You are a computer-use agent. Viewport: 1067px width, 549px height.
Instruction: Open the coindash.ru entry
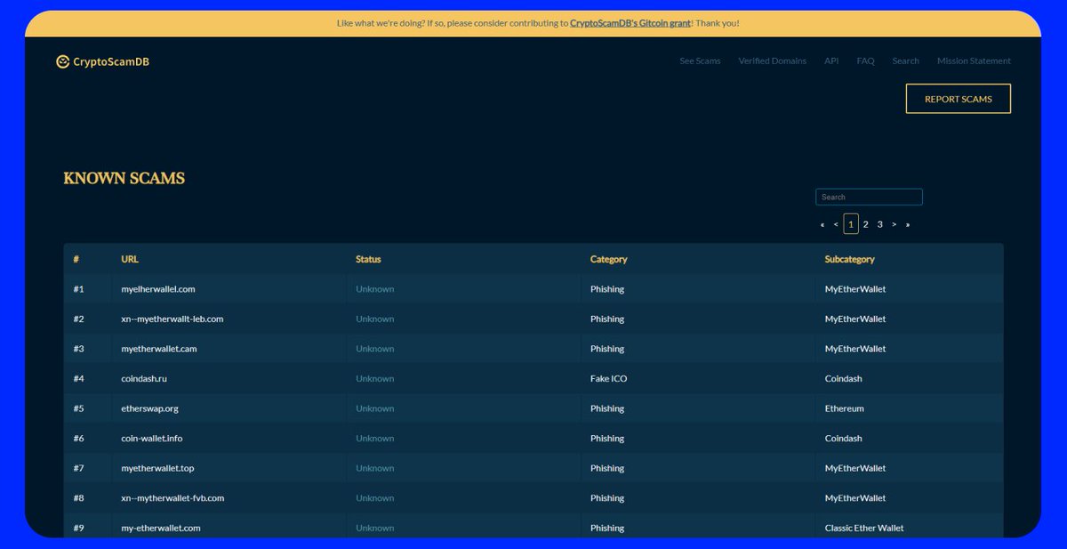point(145,378)
